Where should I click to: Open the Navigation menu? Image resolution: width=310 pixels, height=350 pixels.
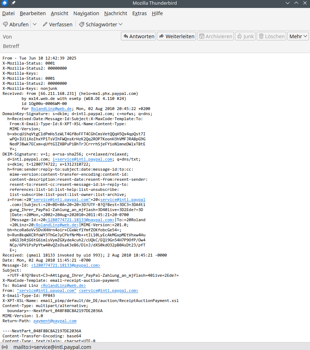tap(86, 13)
